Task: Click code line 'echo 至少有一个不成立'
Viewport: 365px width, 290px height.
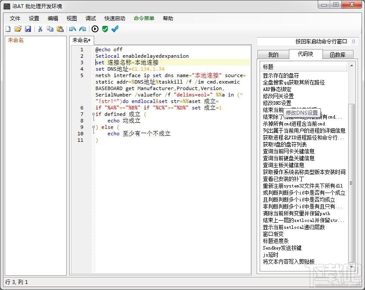Action: (x=139, y=134)
